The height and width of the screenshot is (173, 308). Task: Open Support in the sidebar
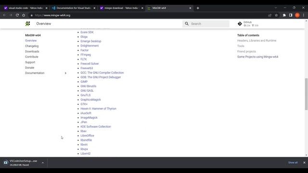(x=30, y=62)
